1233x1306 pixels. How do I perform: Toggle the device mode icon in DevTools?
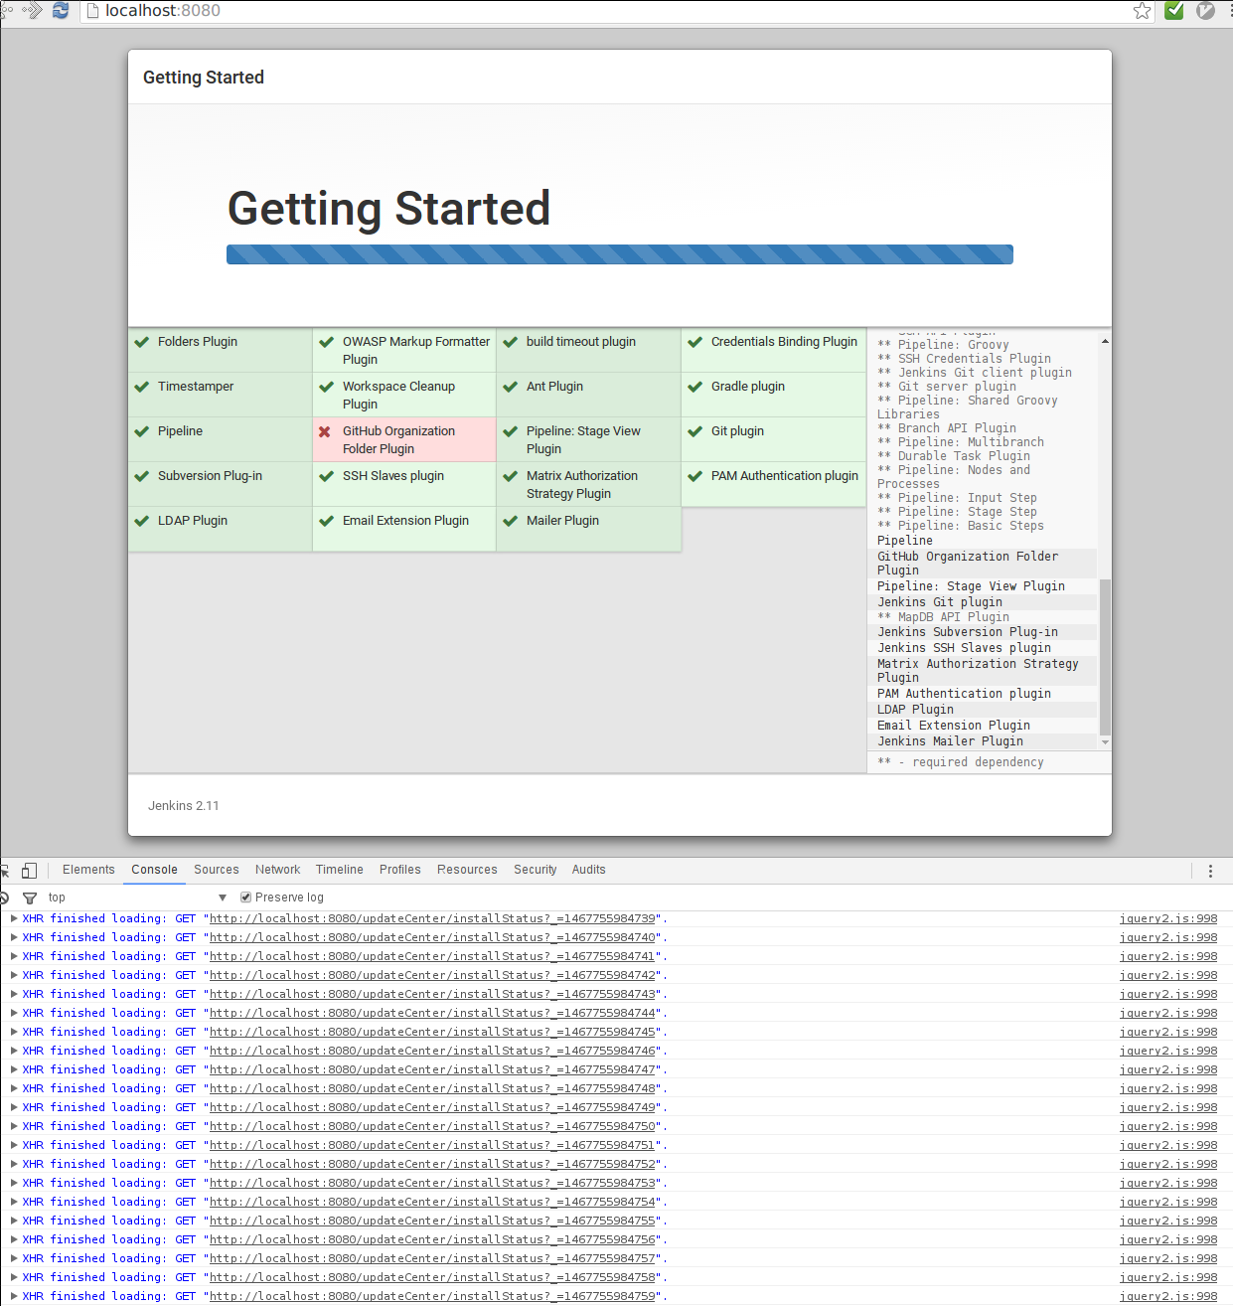29,871
